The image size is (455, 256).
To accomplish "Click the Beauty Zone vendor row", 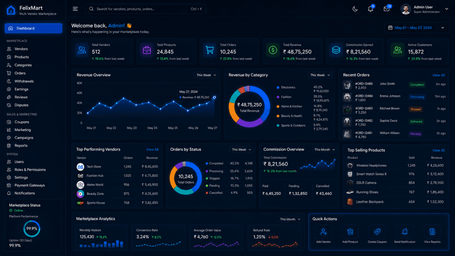I will 117,194.
